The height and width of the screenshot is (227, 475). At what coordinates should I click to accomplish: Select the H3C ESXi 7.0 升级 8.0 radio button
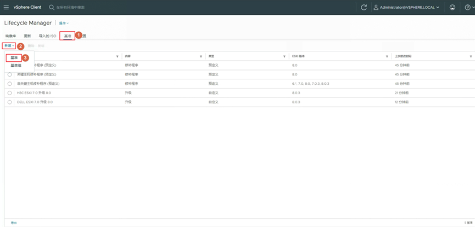point(10,92)
